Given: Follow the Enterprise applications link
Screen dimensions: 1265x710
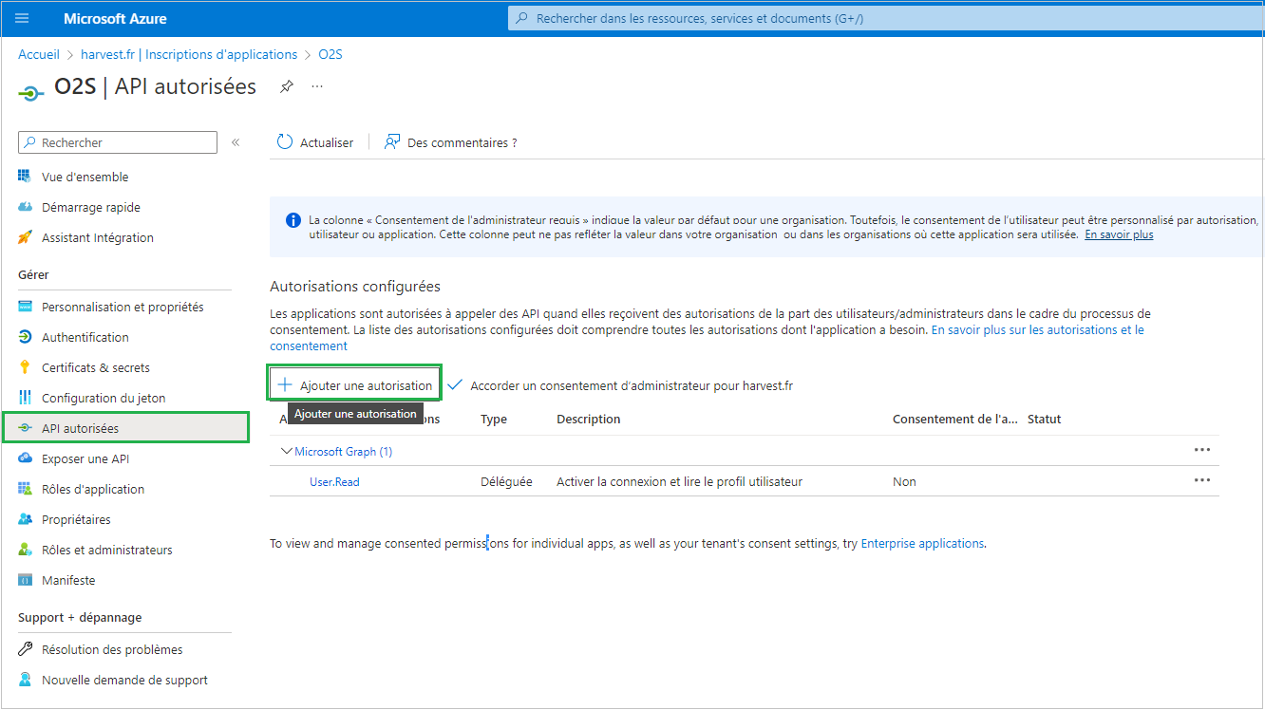Looking at the screenshot, I should [921, 544].
